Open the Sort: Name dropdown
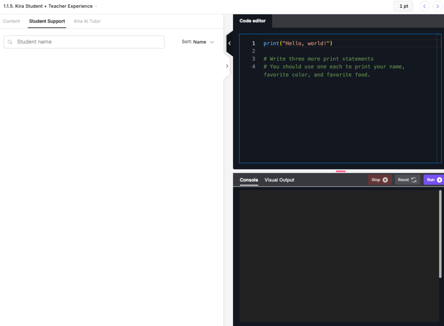Screen dimensions: 444x326 coord(198,42)
